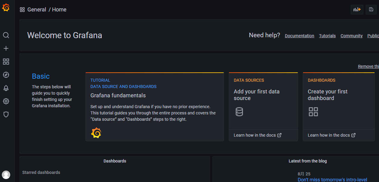The image size is (379, 182).
Task: Click the Dashboards panel title
Action: click(x=115, y=161)
